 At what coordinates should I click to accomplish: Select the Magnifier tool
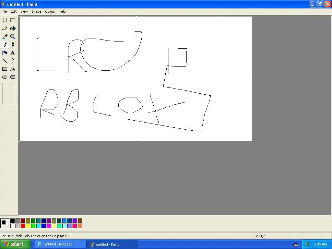pos(13,37)
